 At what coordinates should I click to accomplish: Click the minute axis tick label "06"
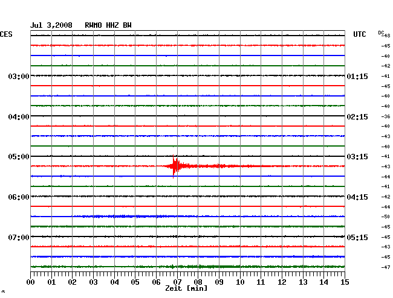(156, 282)
